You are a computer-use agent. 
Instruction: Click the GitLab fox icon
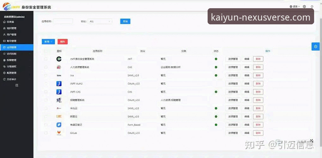click(x=59, y=133)
